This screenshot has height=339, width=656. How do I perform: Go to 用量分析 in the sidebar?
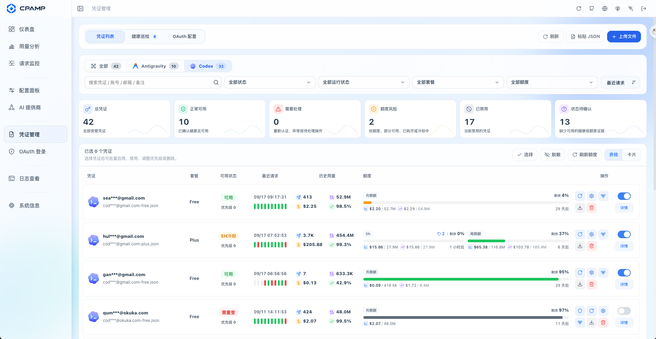click(36, 46)
